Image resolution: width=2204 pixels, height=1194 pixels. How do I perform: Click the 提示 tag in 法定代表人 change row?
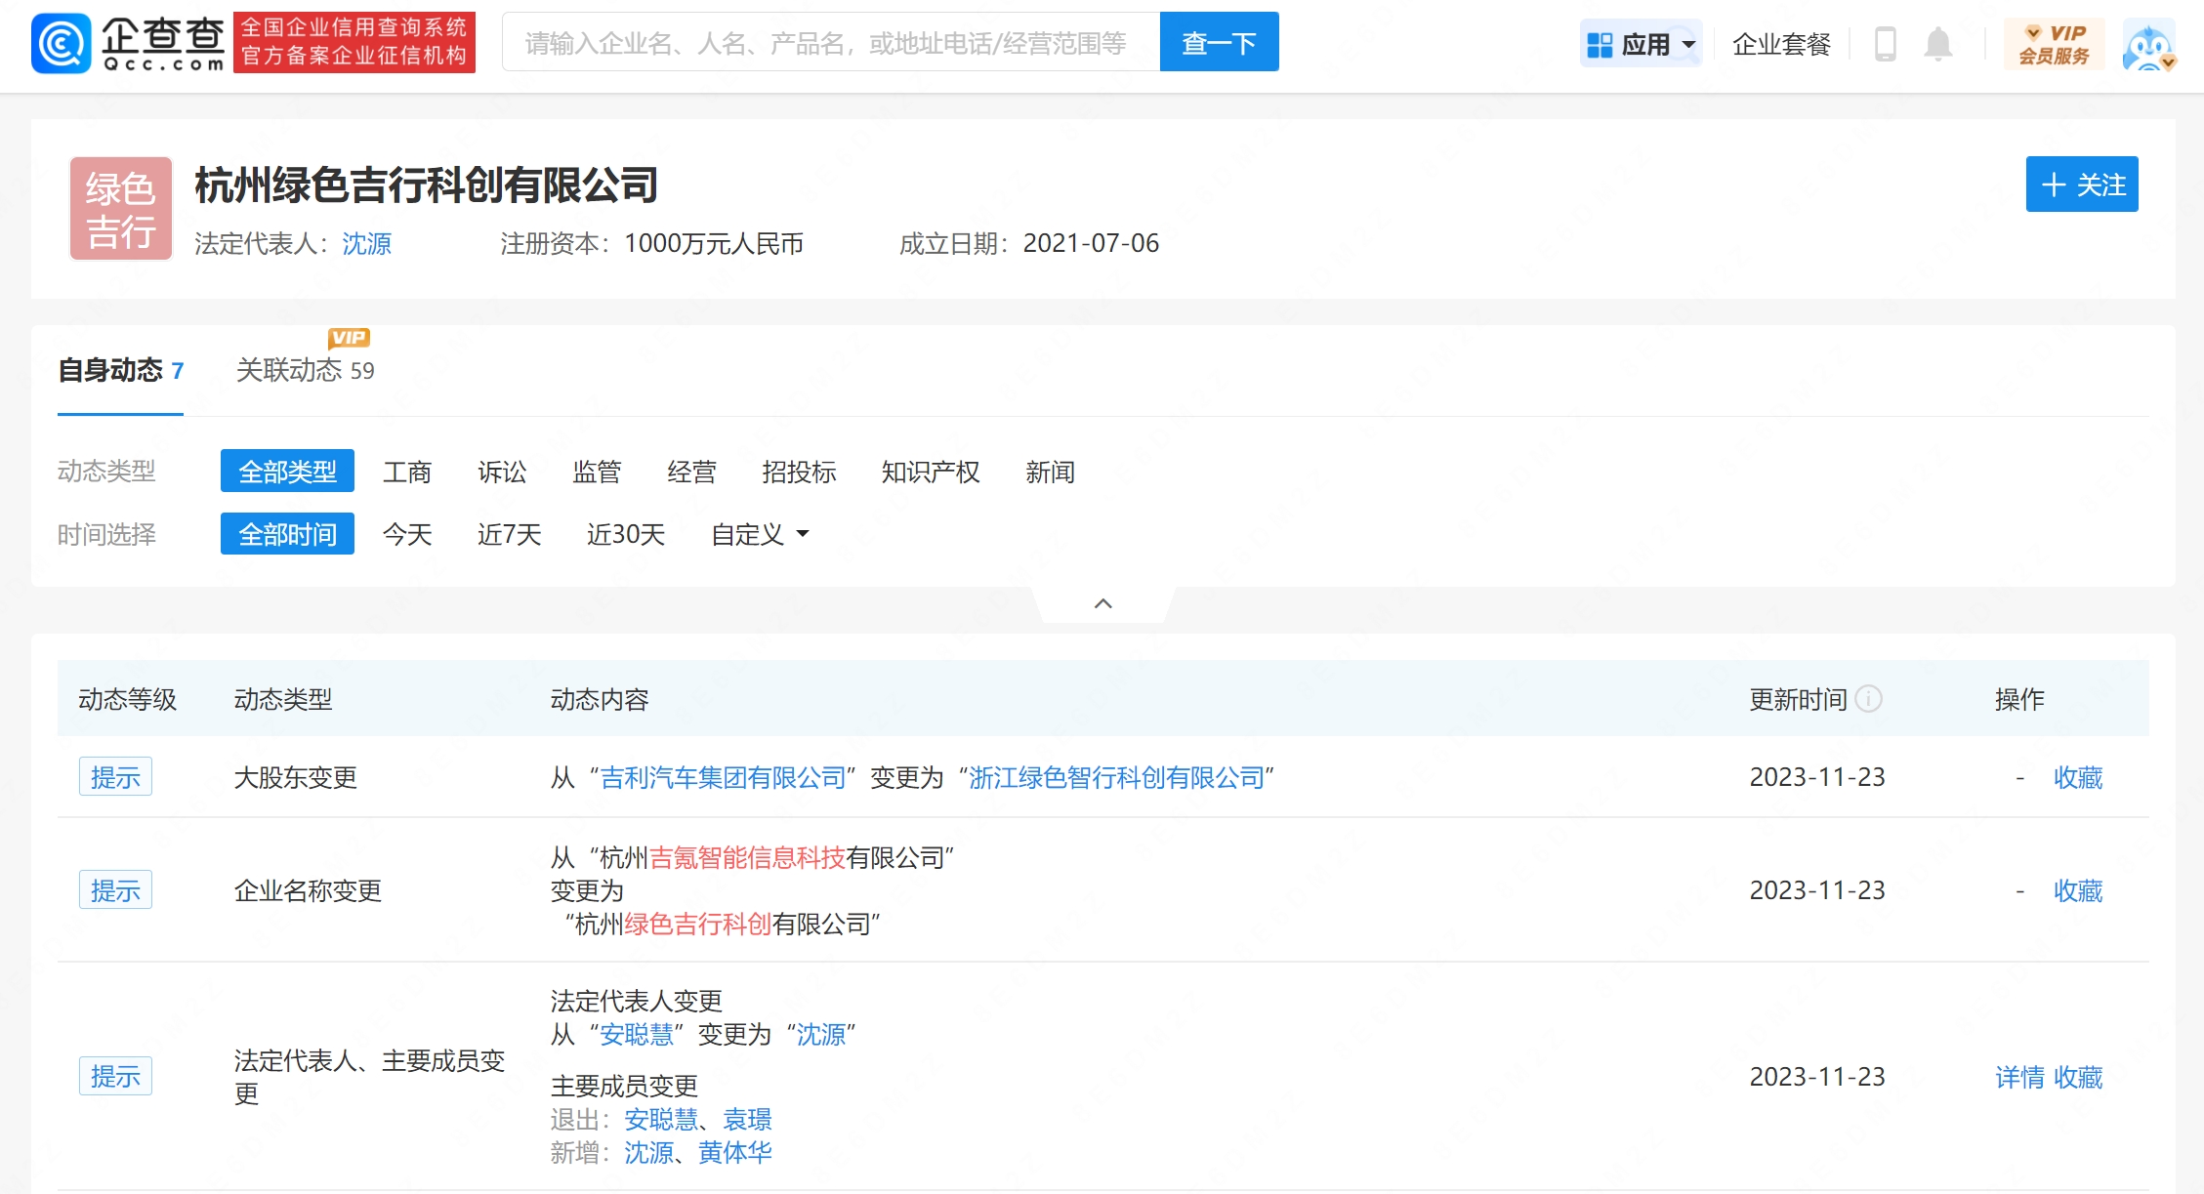click(115, 1076)
